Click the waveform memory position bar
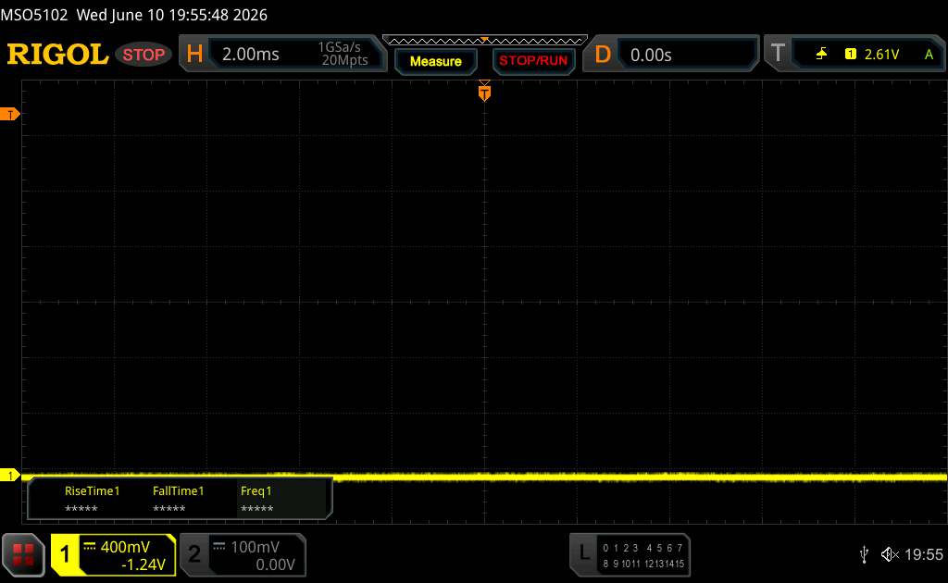948x583 pixels. (485, 41)
